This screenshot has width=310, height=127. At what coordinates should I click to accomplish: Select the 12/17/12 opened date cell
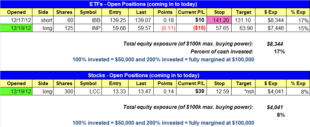tap(16, 20)
